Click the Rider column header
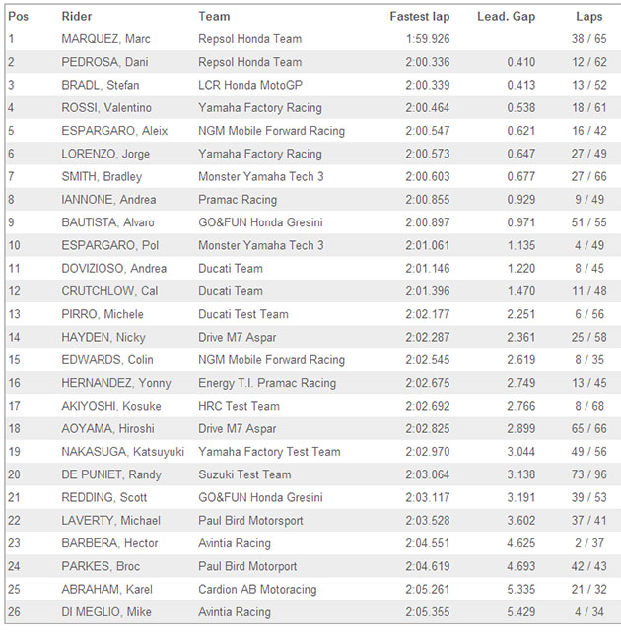This screenshot has height=632, width=621. tap(76, 16)
